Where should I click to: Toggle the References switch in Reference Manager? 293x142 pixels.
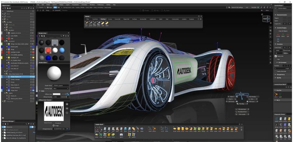tap(4, 127)
